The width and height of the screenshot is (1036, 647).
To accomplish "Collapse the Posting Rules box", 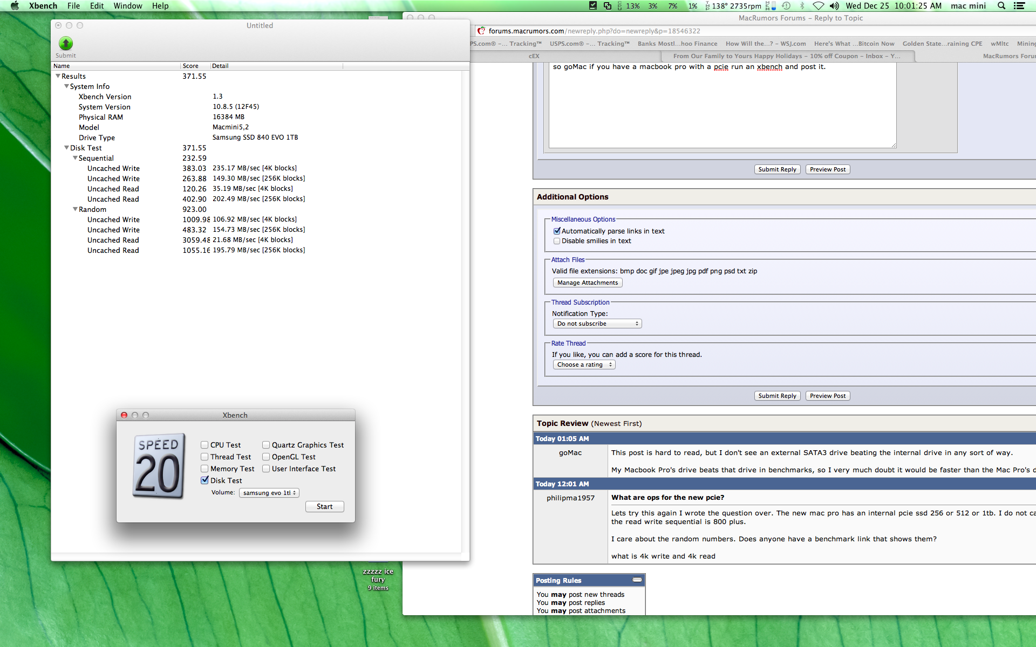I will click(x=637, y=580).
